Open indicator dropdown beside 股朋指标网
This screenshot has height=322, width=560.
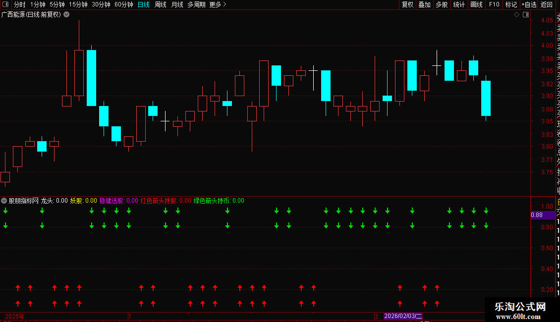point(4,201)
